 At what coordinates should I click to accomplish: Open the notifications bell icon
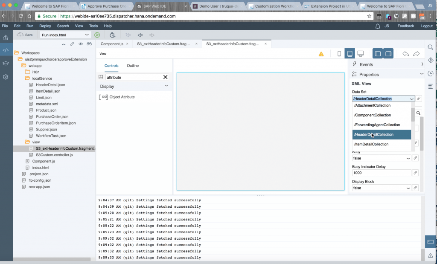378,26
